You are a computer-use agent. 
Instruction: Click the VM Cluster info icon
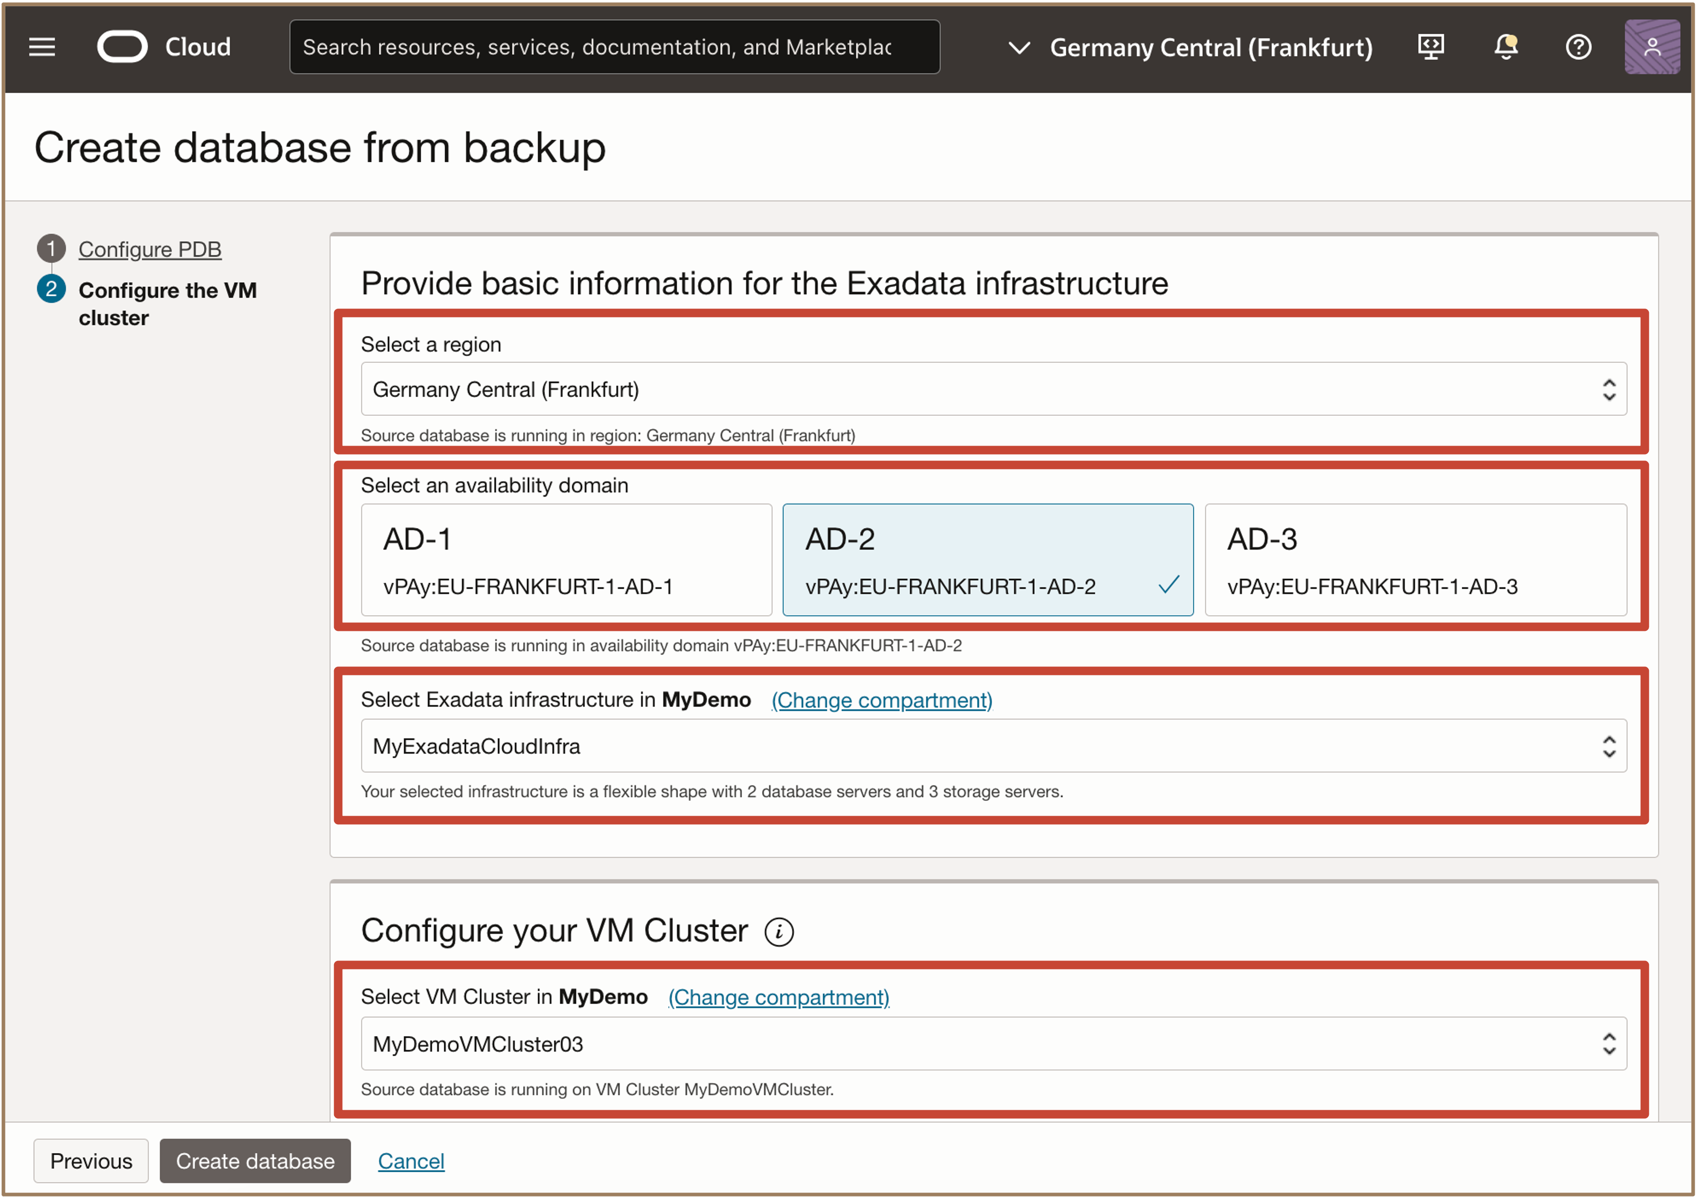pos(779,932)
